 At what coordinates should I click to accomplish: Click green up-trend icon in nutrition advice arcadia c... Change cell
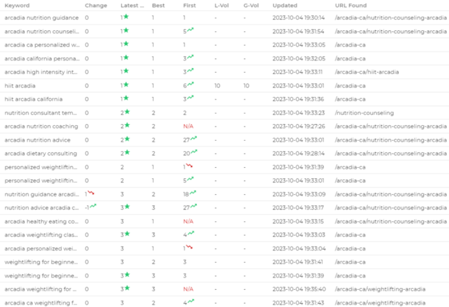93,206
